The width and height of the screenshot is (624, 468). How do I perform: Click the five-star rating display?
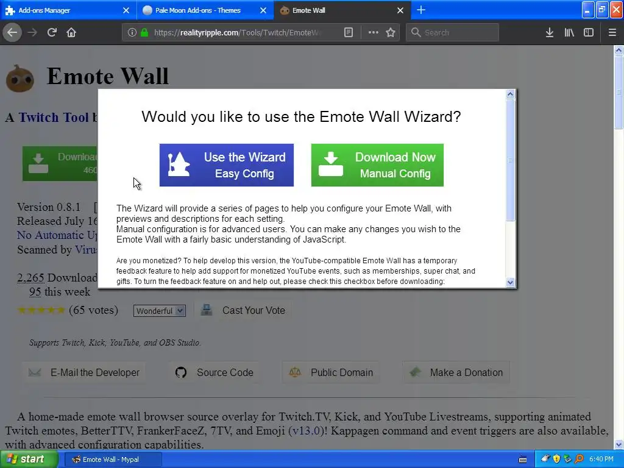41,310
